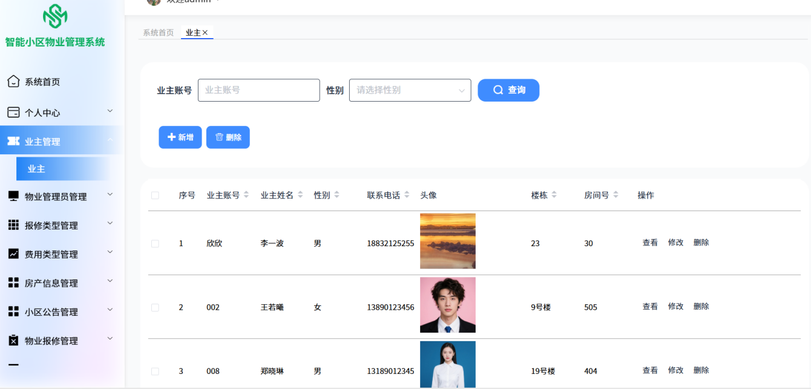This screenshot has width=811, height=389.
Task: Click phone number 18832125255
Action: coord(390,243)
